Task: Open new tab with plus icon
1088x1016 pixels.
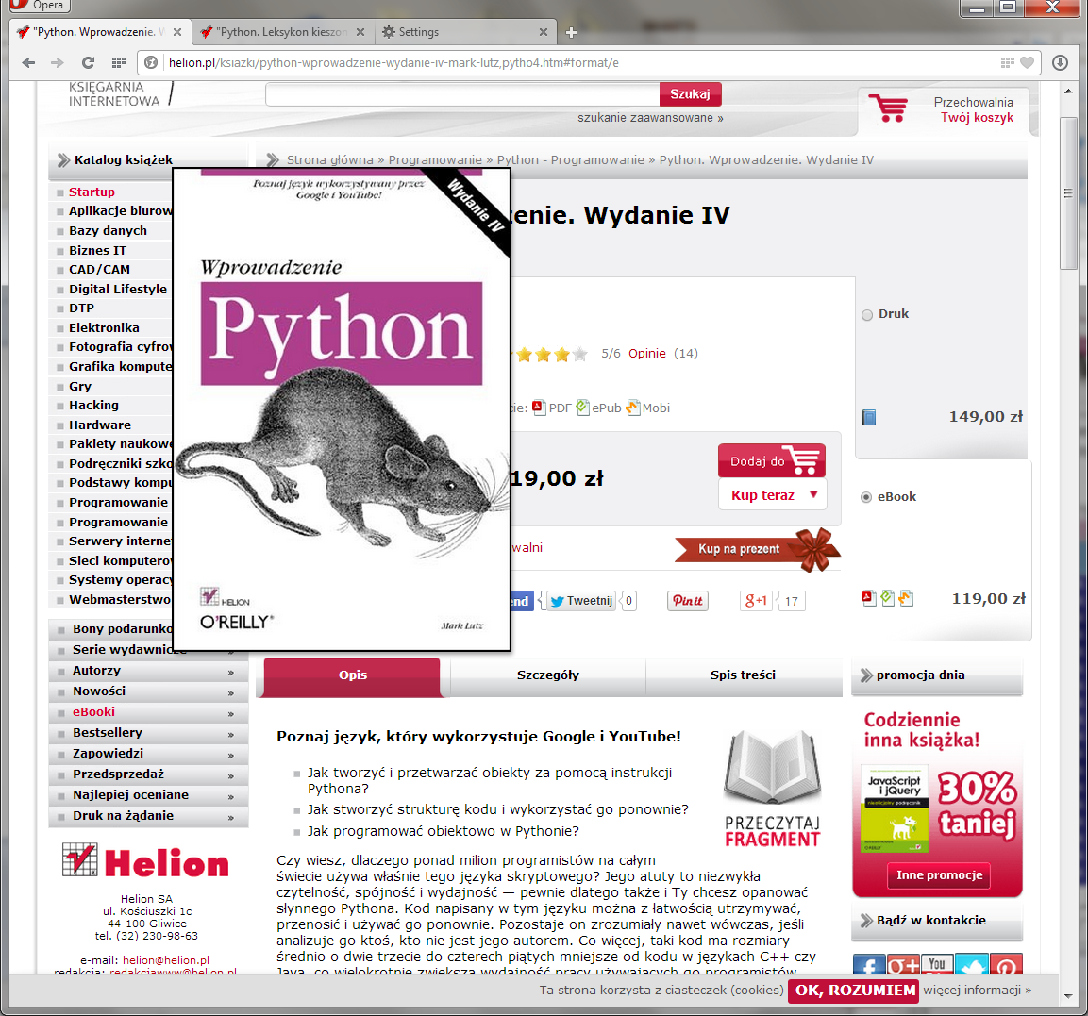Action: click(x=571, y=32)
